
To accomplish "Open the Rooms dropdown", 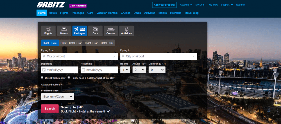I will [125, 70].
